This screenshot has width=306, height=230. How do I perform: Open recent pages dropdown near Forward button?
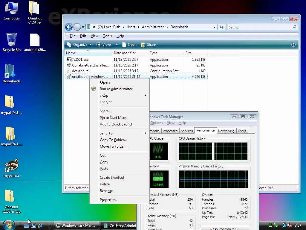coord(83,27)
